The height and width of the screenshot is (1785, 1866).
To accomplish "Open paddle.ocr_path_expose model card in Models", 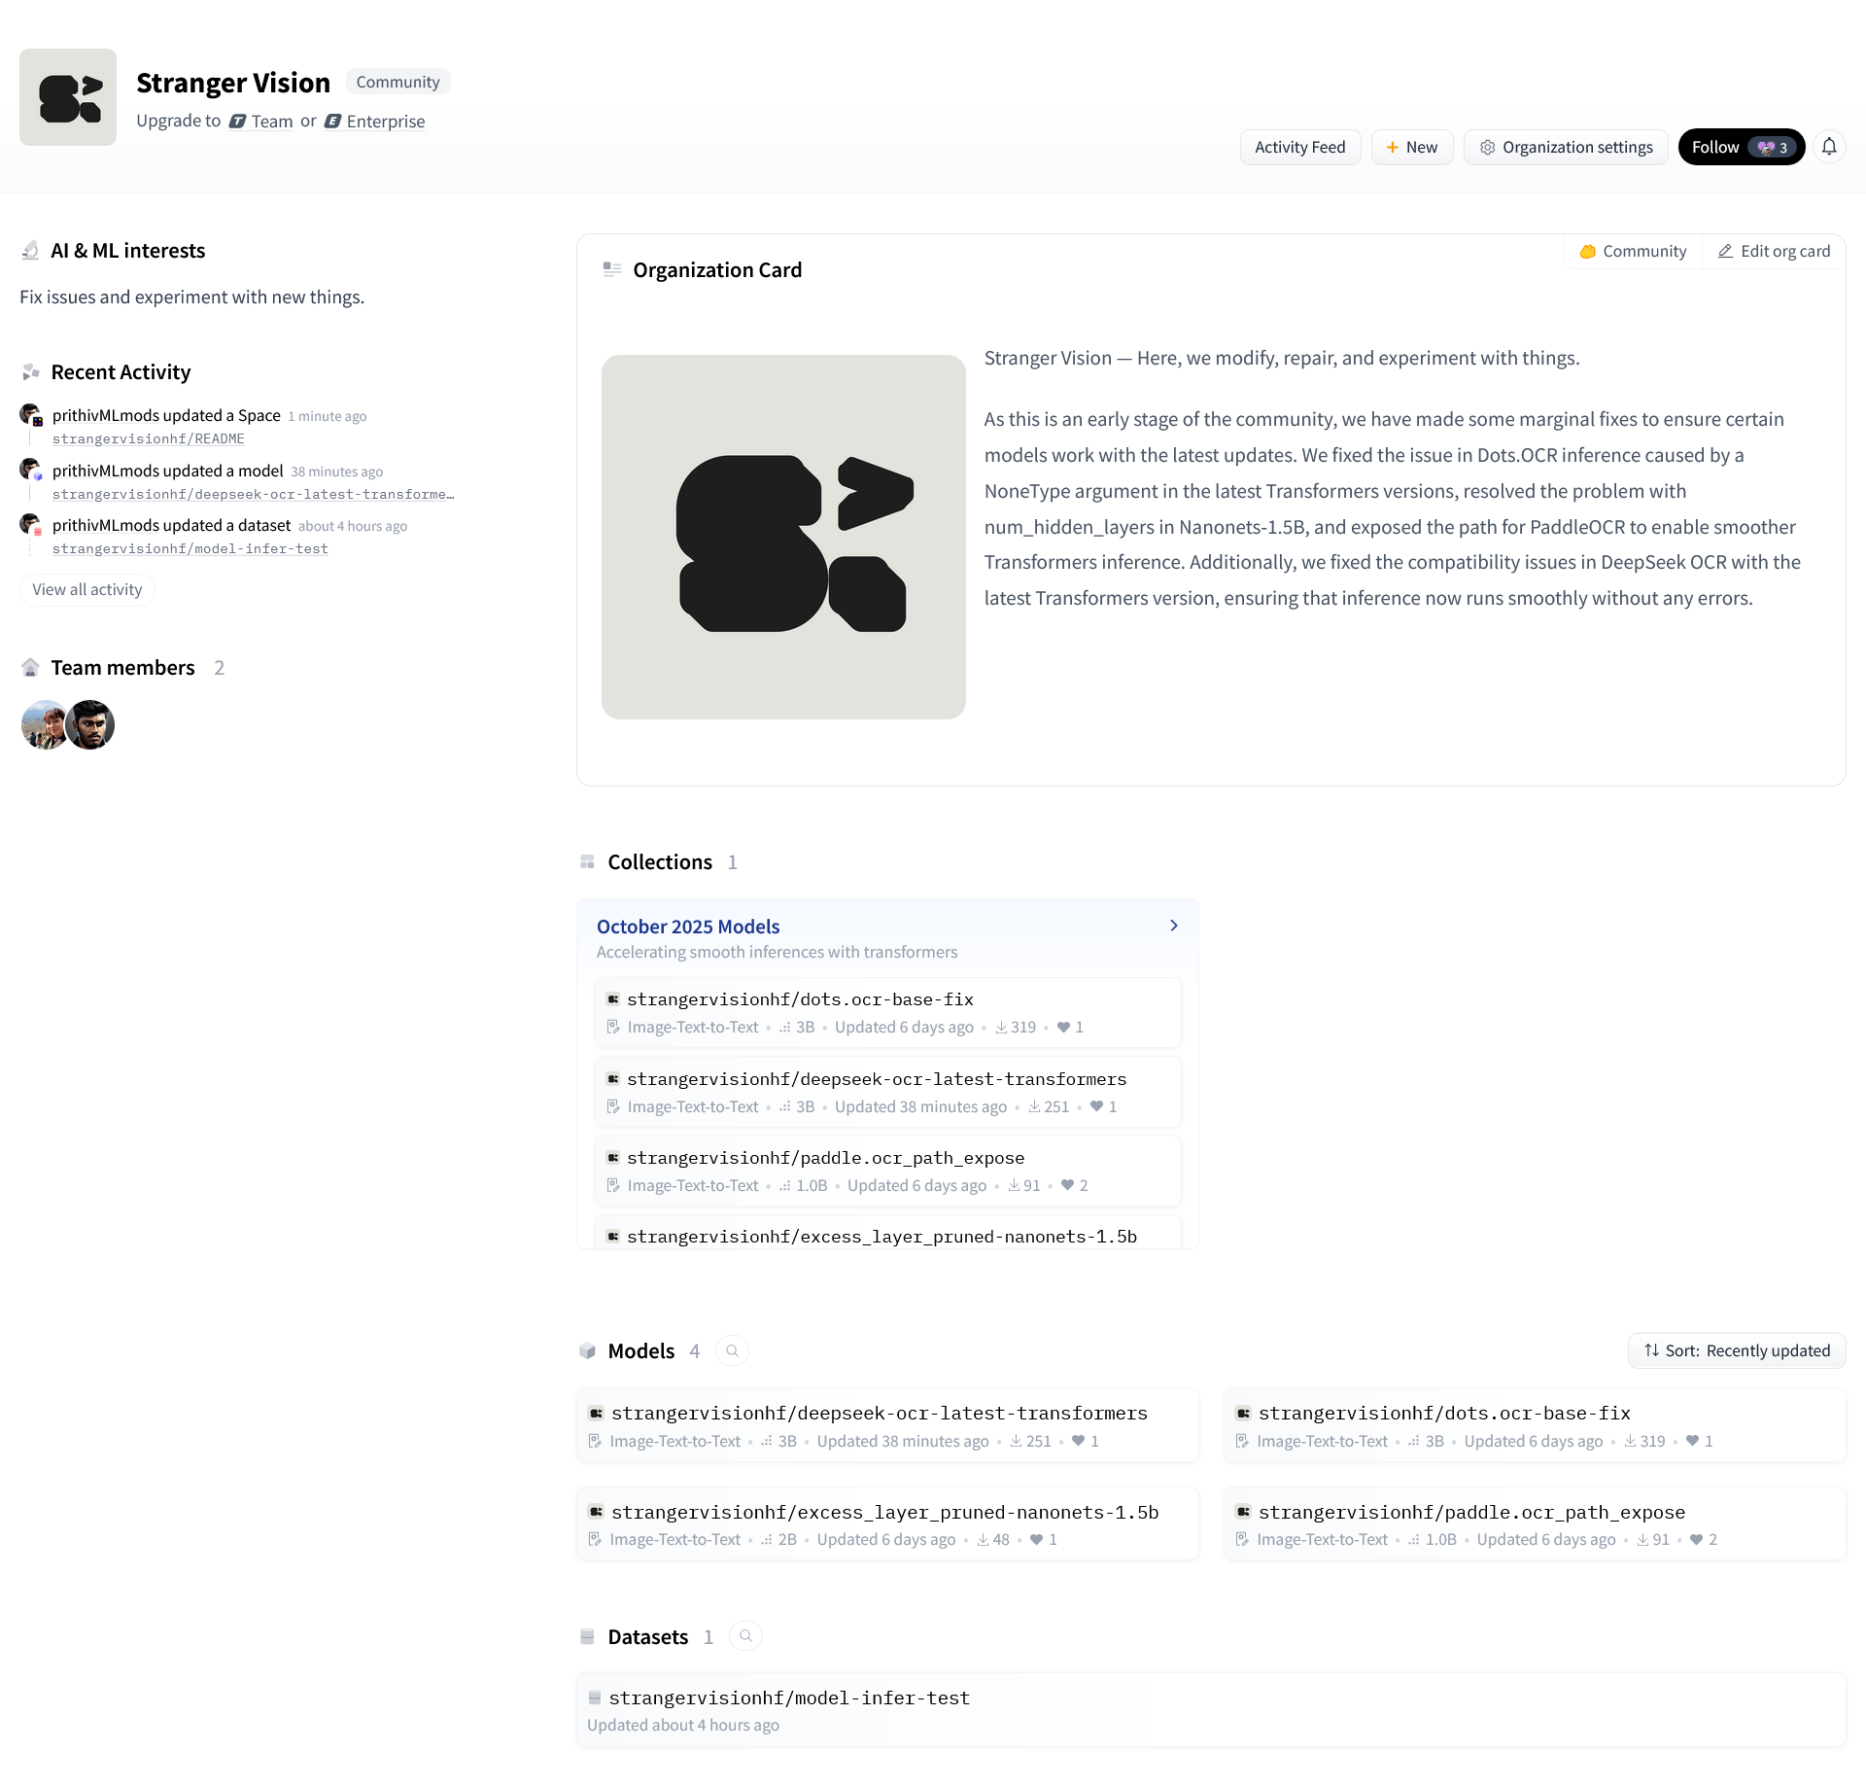I will (1534, 1523).
